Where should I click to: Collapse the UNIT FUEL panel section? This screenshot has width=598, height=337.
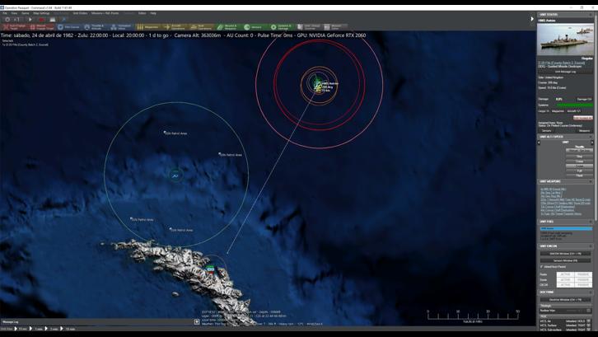(x=591, y=222)
